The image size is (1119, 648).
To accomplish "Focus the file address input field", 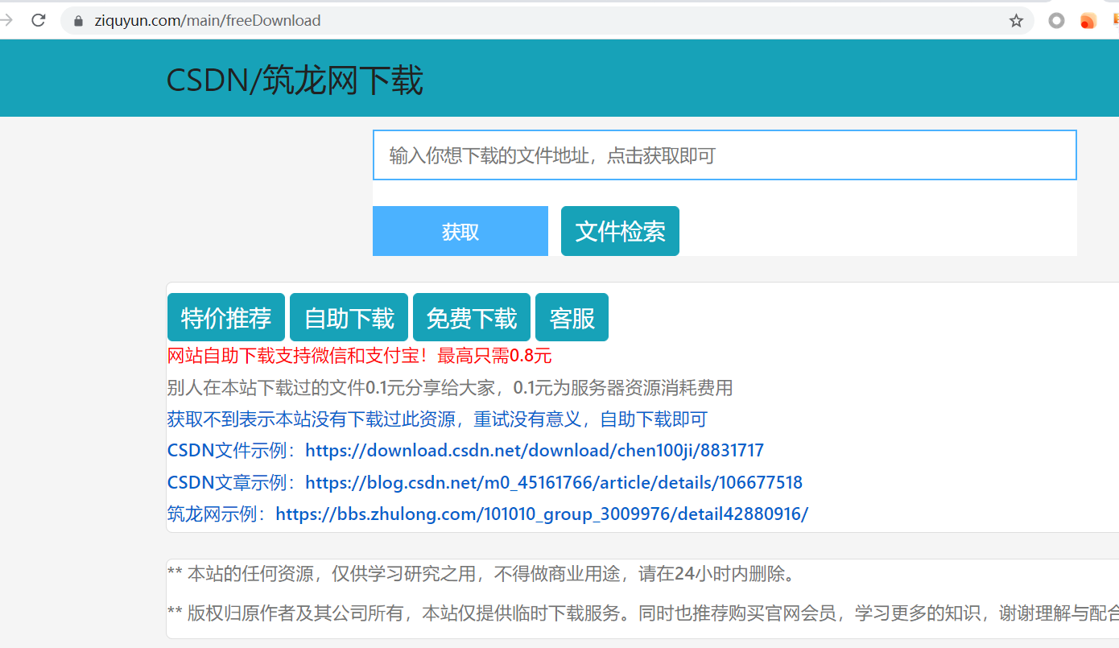I will [x=725, y=155].
